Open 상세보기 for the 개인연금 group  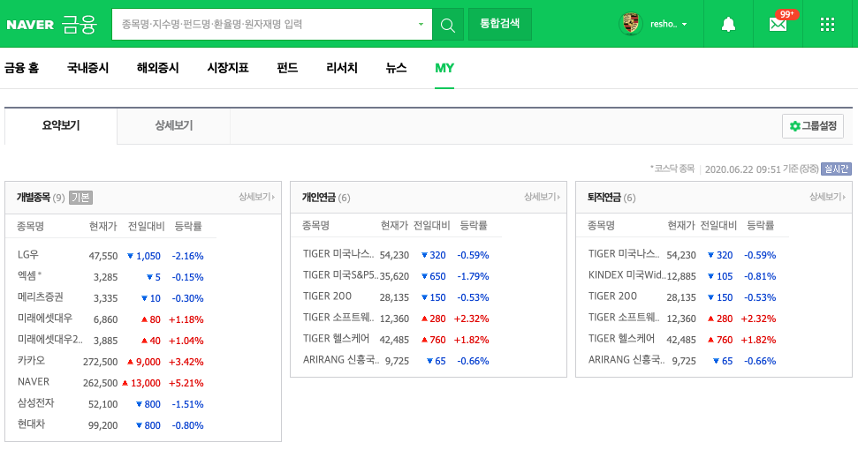tap(543, 197)
